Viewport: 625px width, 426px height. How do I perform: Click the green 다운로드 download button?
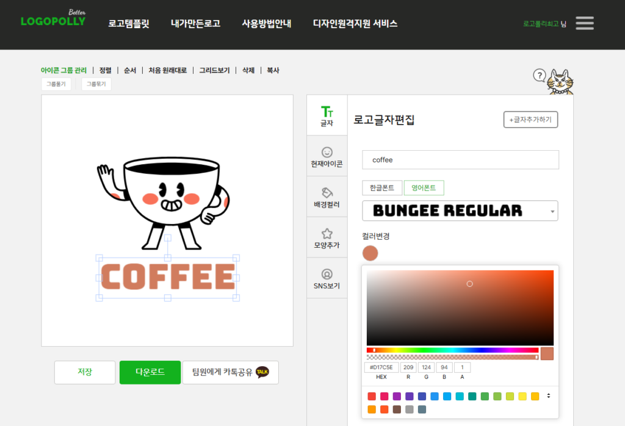150,372
